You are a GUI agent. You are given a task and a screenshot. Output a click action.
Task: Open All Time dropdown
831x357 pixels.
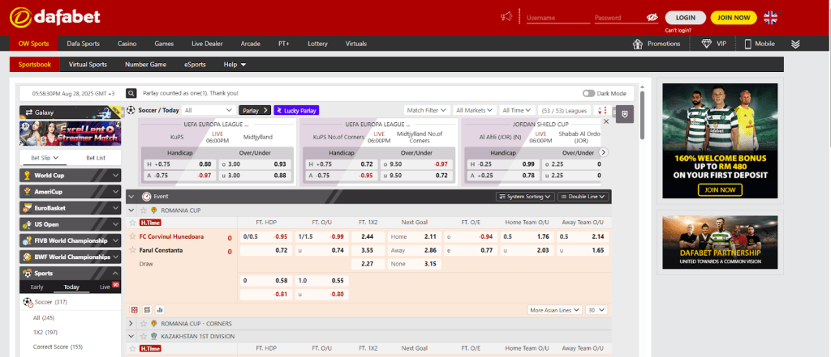(x=517, y=110)
